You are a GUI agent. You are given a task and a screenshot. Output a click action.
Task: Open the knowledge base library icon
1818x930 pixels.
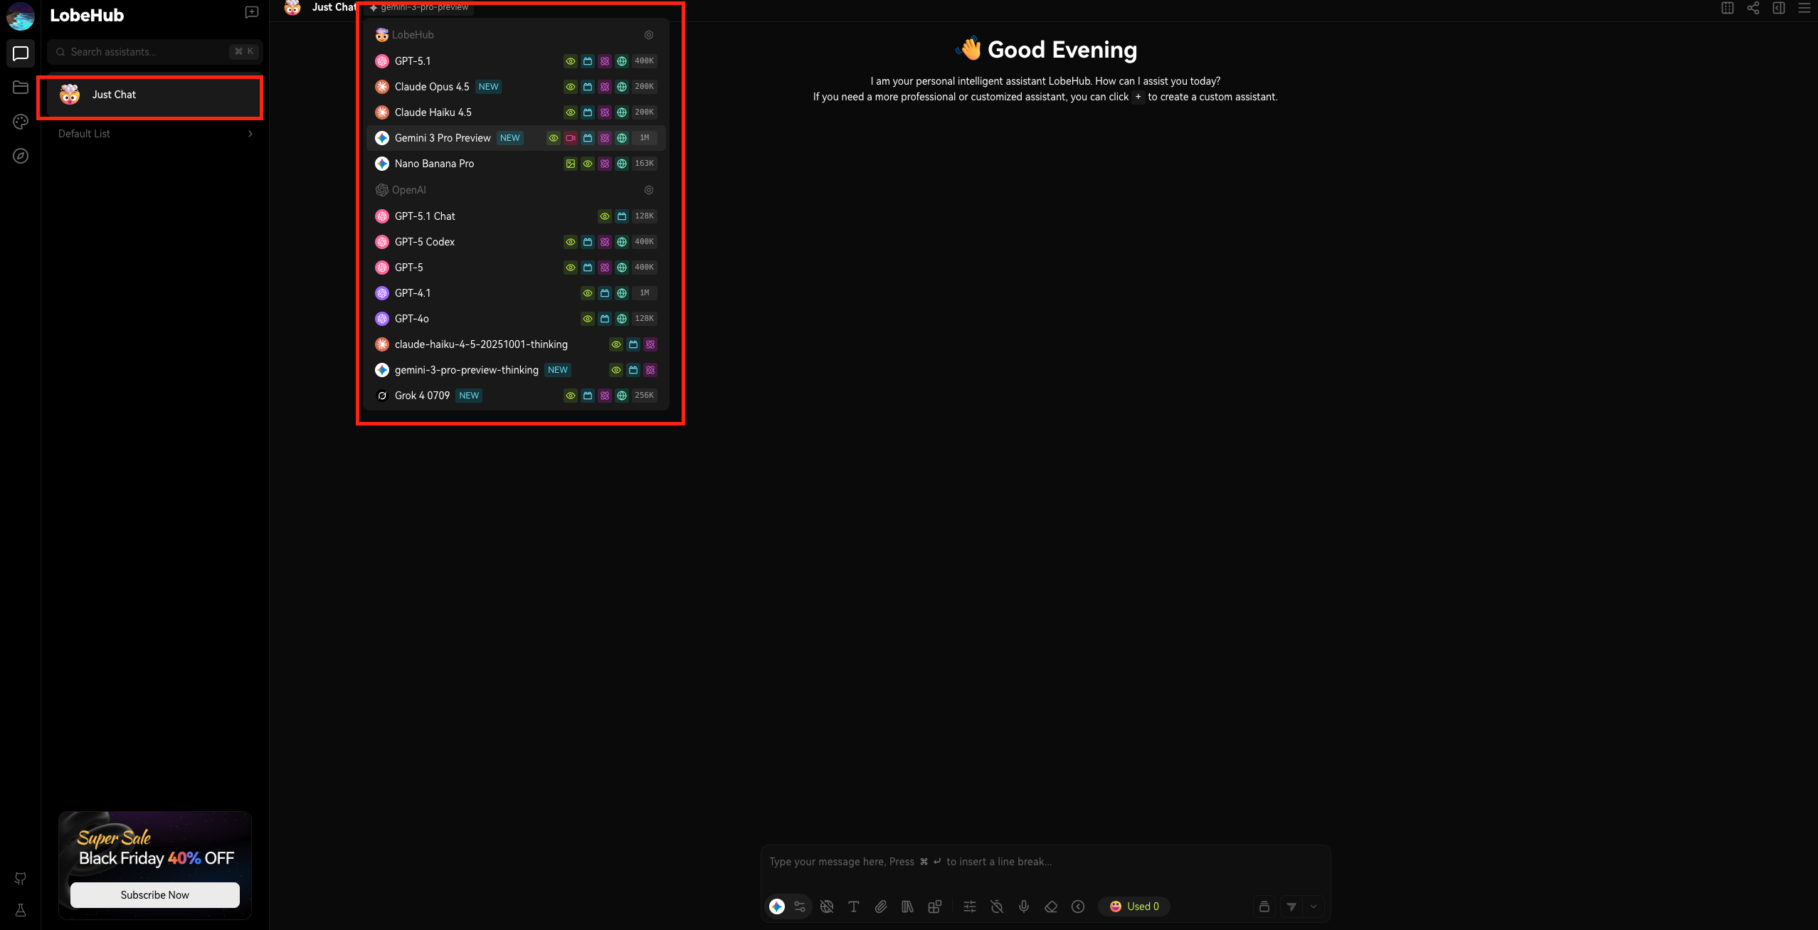[907, 906]
